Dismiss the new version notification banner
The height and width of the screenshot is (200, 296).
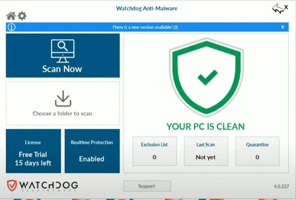282,27
